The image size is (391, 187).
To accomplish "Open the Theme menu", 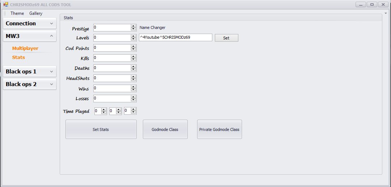I will click(x=17, y=13).
